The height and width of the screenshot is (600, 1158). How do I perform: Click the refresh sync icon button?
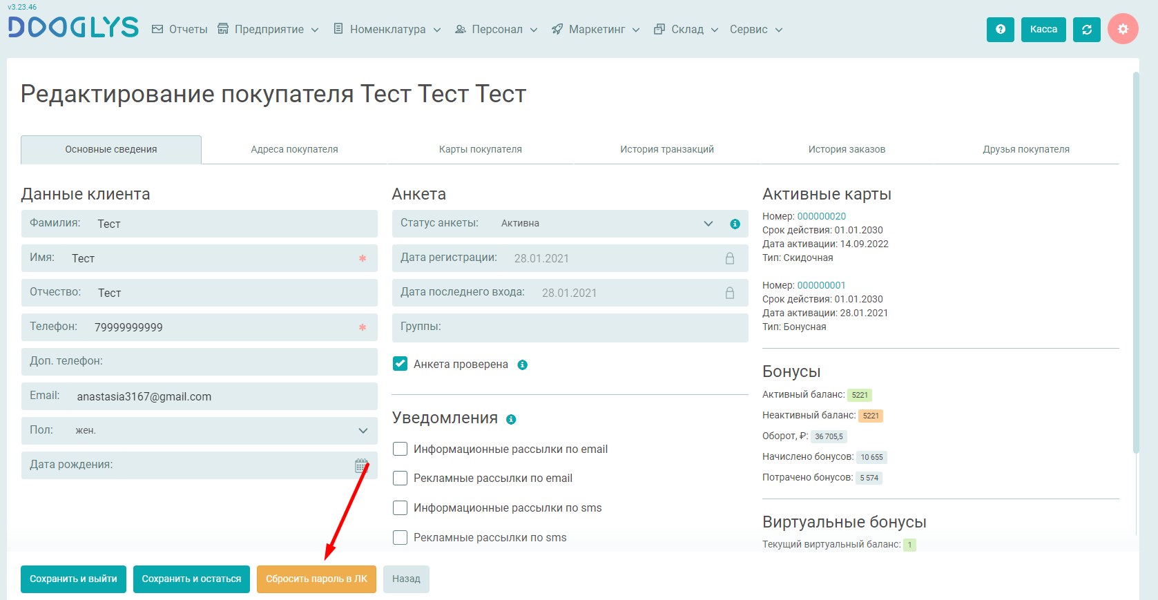(x=1087, y=30)
